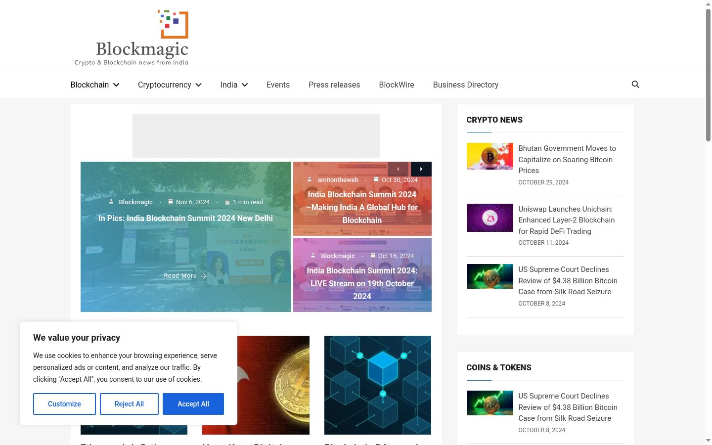Viewport: 712px width, 445px height.
Task: Read Uniswap Launches Unichain article
Action: [567, 220]
